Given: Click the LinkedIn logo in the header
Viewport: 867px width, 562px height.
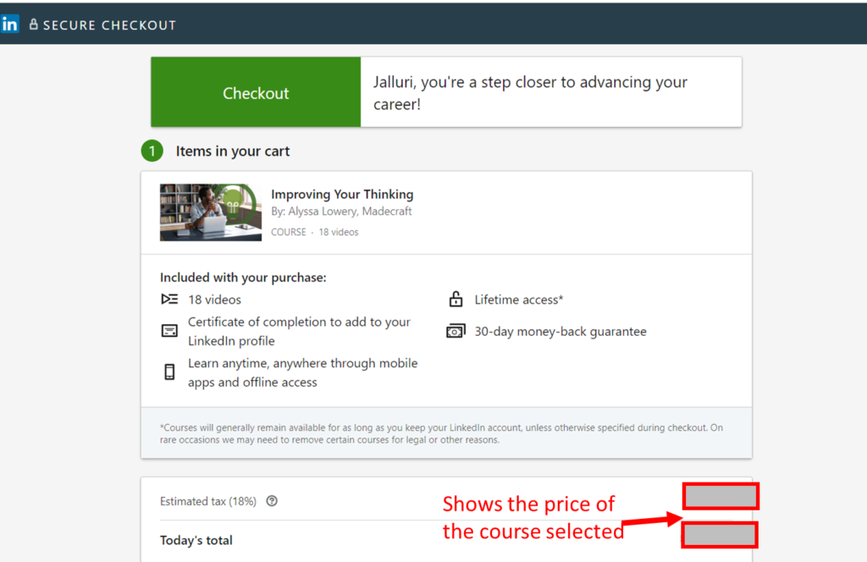Looking at the screenshot, I should [9, 25].
